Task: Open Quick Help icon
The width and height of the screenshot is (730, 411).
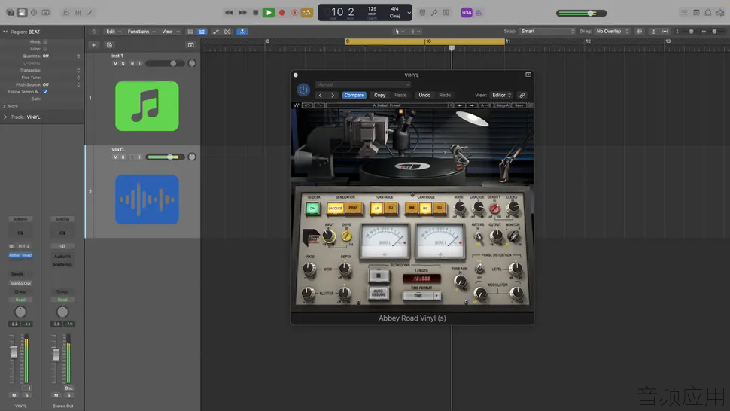Action: 34,13
